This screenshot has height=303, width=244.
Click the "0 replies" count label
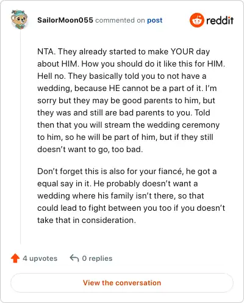pyautogui.click(x=97, y=258)
